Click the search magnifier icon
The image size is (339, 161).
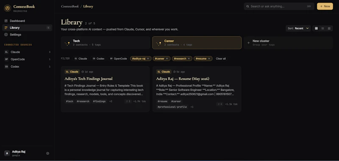click(248, 6)
